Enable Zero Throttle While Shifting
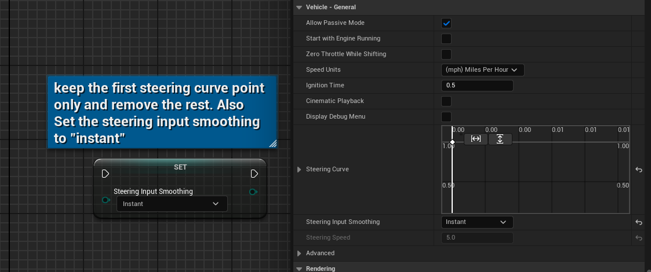Viewport: 651px width, 272px height. 446,54
